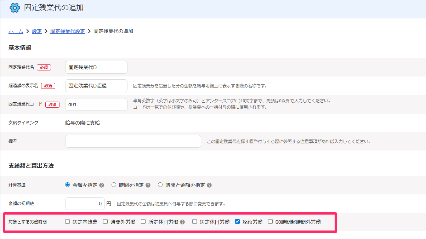This screenshot has width=426, height=239.
Task: Click help icon next to 所定休日労働
Action: (182, 222)
